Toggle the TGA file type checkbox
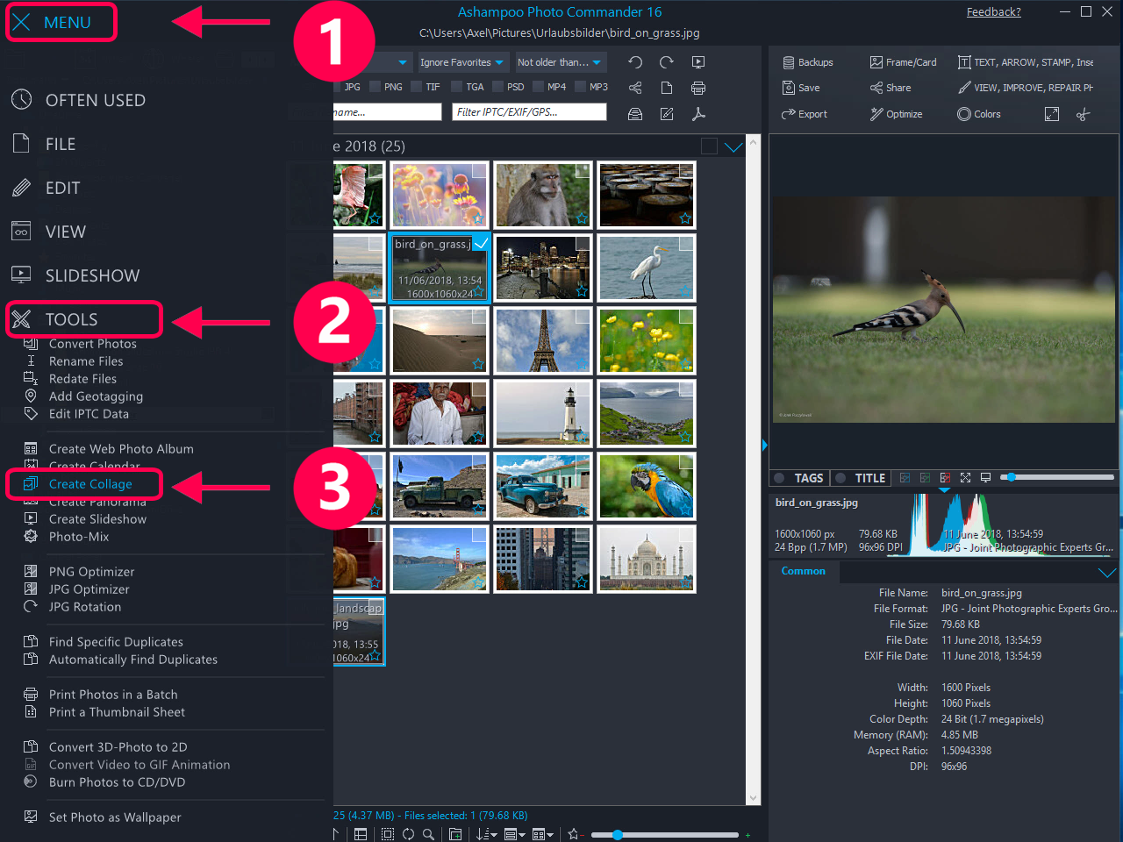This screenshot has height=842, width=1123. tap(456, 87)
